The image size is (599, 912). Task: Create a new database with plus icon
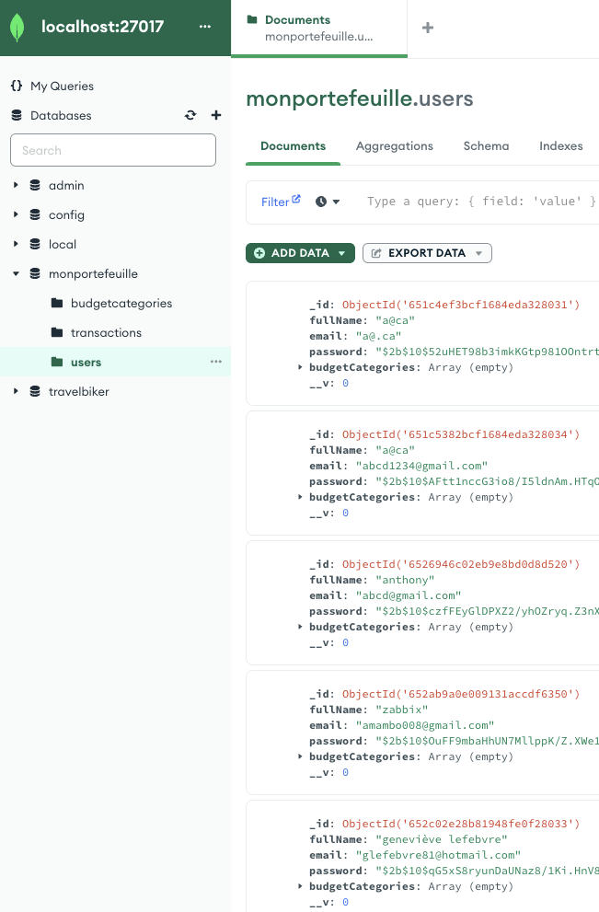coord(216,115)
